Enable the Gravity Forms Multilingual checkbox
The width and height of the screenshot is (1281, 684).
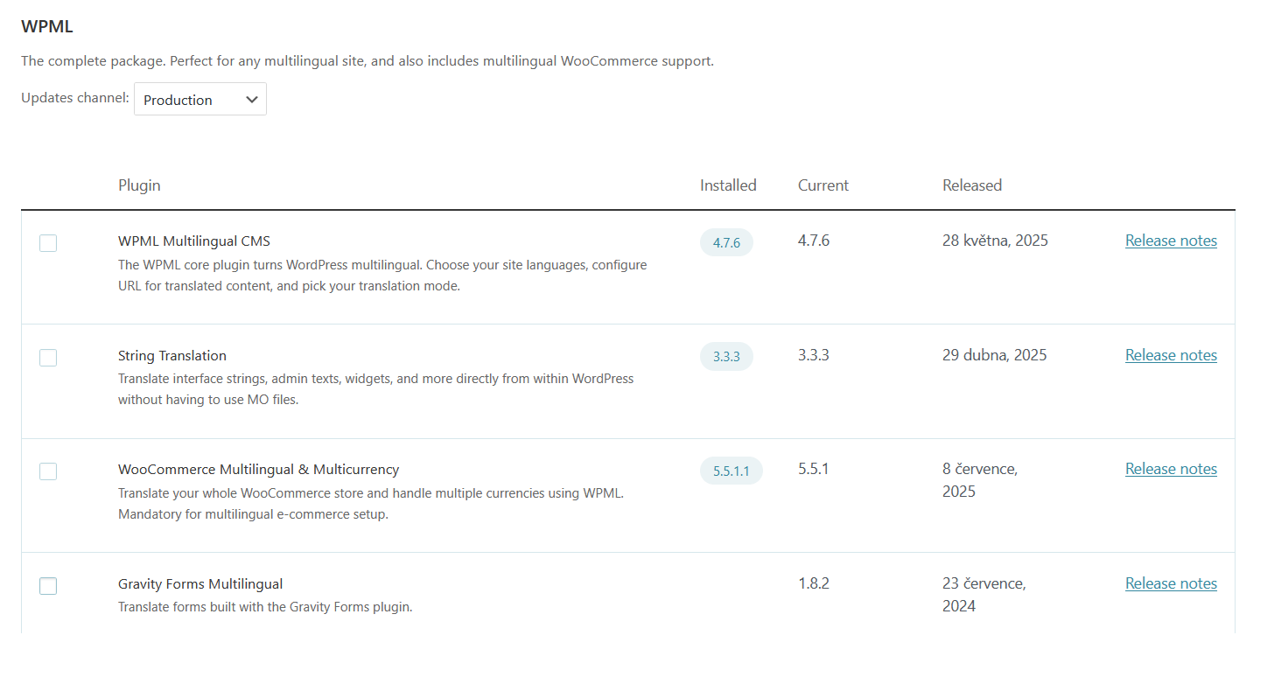tap(48, 586)
